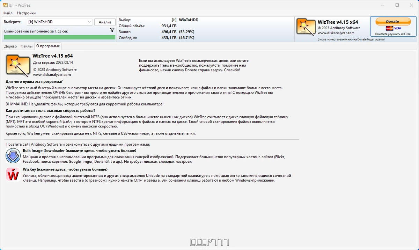419x250 pixels.
Task: Maximize the WizTree window
Action: coord(397,5)
